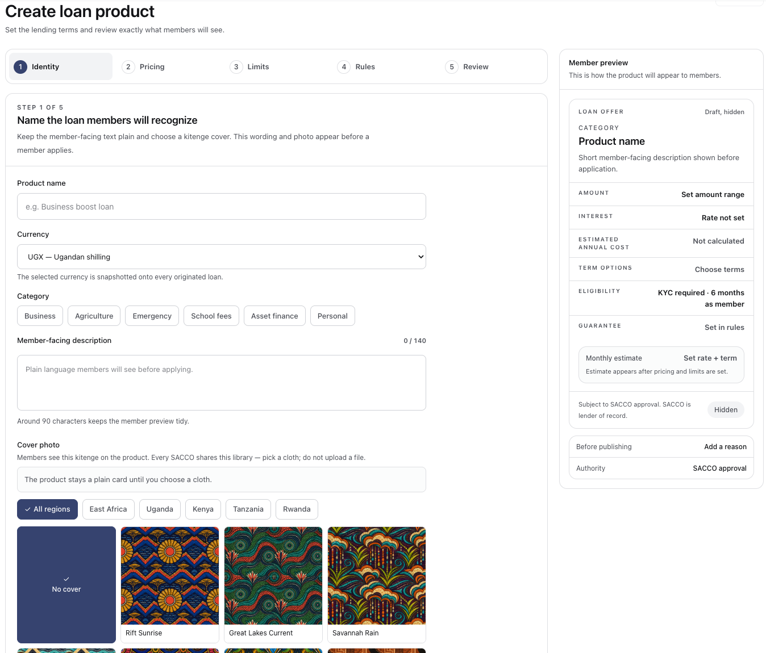This screenshot has width=766, height=653.
Task: Click the '0 / 140' character counter
Action: tap(415, 341)
